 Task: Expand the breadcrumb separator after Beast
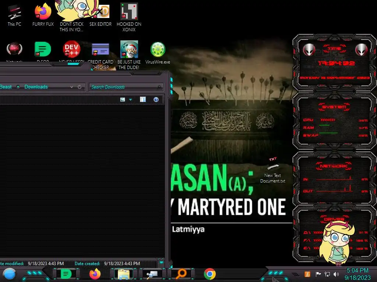(x=18, y=87)
